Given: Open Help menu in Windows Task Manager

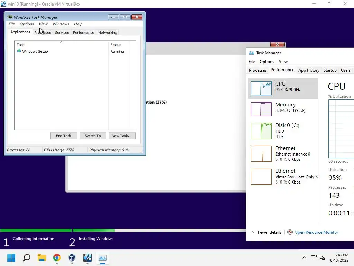Looking at the screenshot, I should click(78, 24).
